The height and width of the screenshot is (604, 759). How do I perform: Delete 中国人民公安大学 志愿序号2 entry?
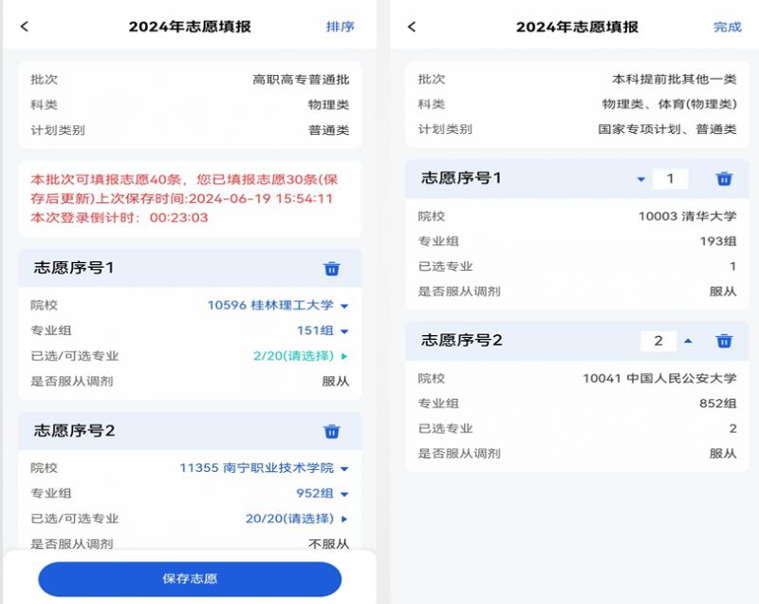(x=724, y=341)
